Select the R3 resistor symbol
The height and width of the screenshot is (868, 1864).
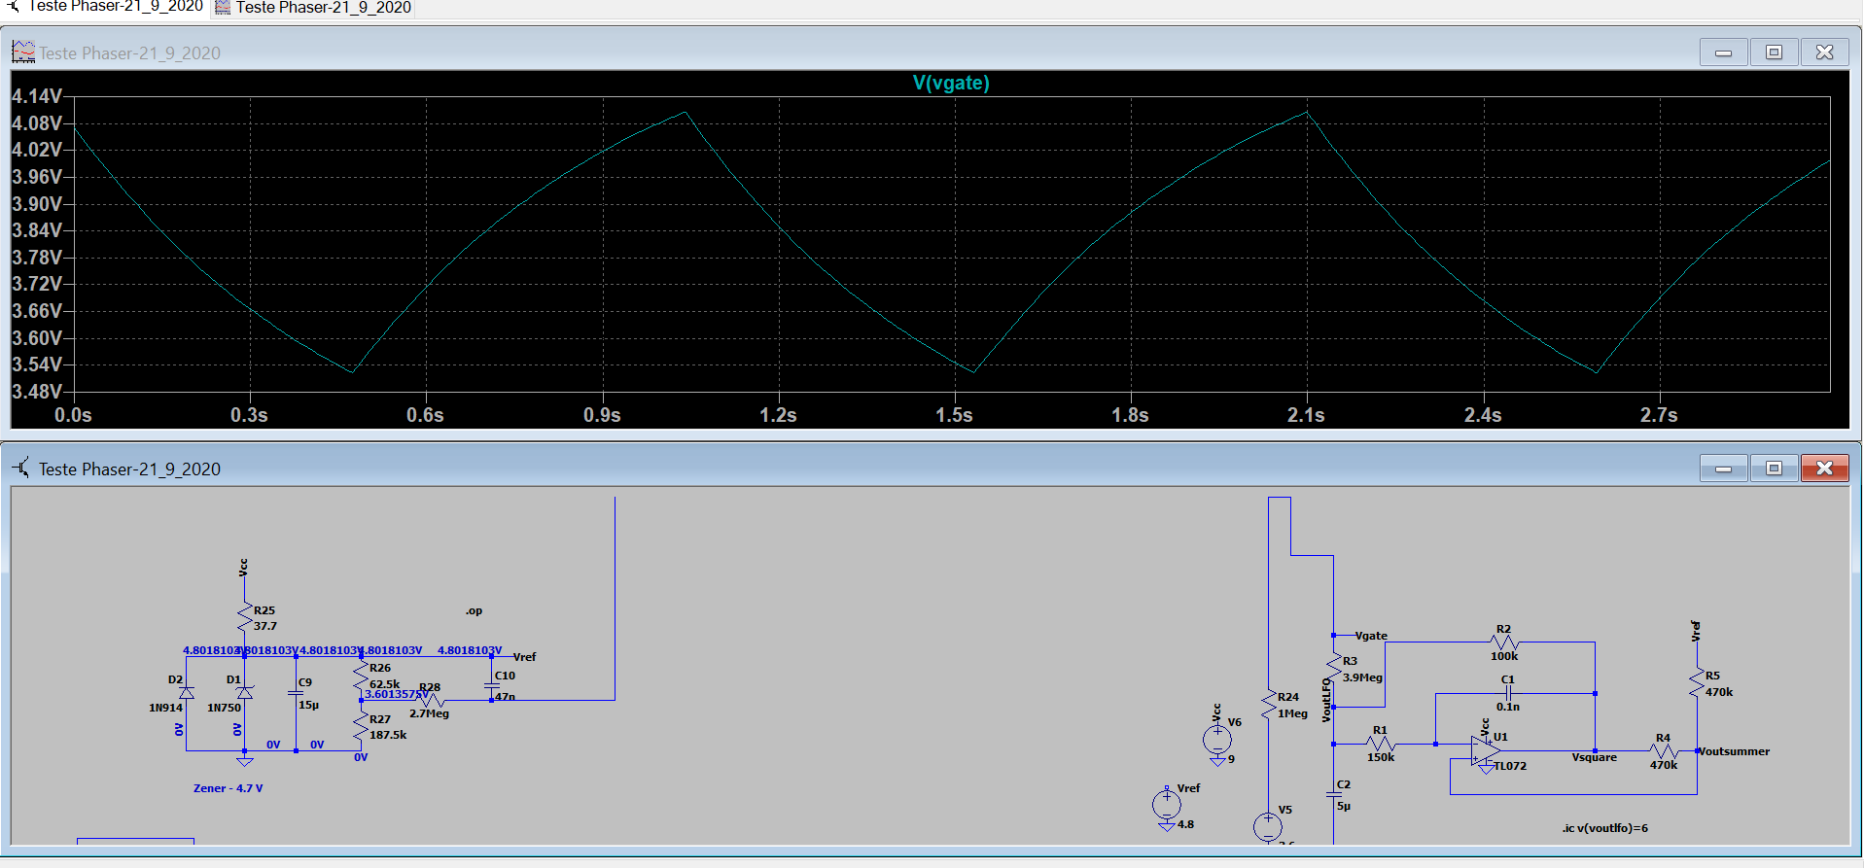pos(1333,668)
